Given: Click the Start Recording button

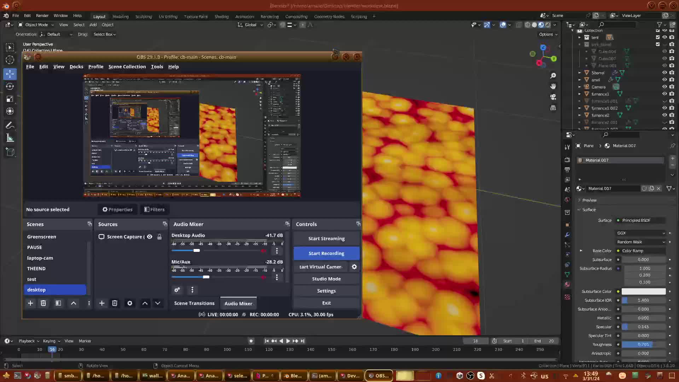Looking at the screenshot, I should tap(326, 253).
